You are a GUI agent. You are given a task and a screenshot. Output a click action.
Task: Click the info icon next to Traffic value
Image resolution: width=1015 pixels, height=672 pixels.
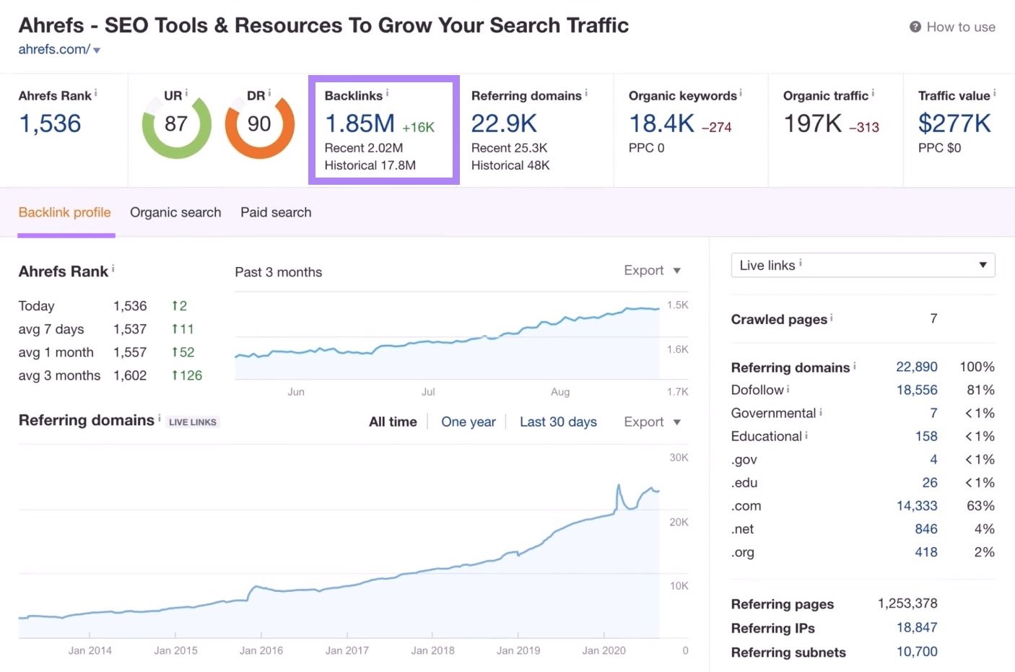(995, 93)
